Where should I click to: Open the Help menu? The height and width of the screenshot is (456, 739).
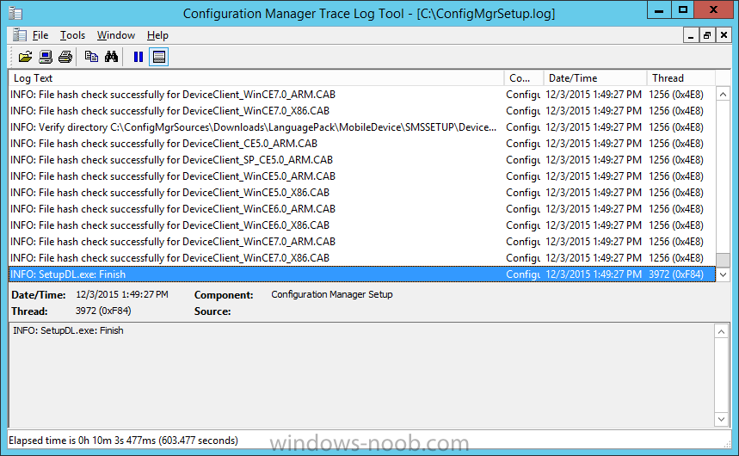point(157,35)
